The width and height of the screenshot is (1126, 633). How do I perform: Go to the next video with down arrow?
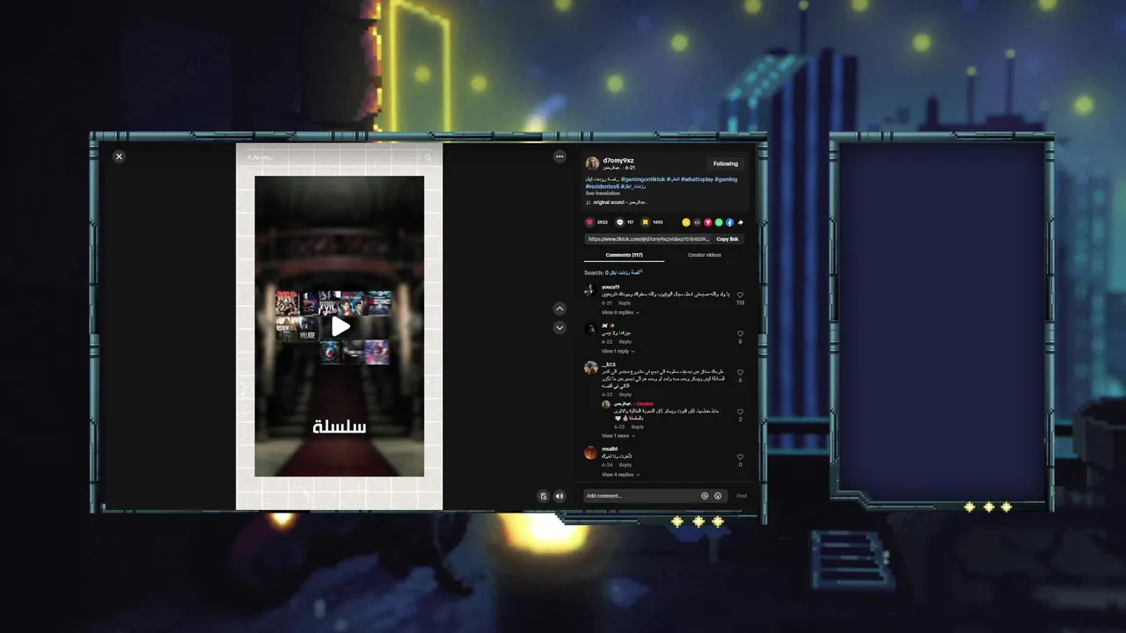click(x=559, y=327)
